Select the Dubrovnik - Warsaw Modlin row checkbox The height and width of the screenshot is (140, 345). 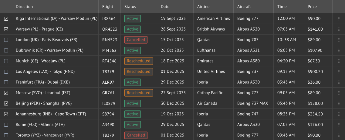click(x=6, y=51)
